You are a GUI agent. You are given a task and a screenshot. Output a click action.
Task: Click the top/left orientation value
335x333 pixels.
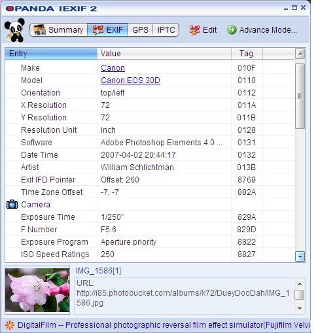point(113,93)
